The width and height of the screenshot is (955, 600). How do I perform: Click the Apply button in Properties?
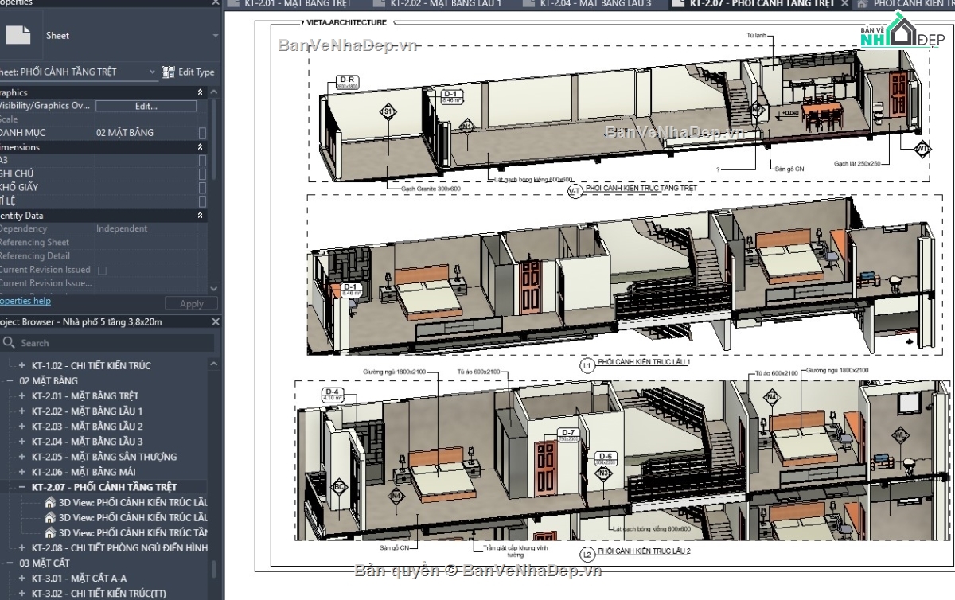[192, 304]
